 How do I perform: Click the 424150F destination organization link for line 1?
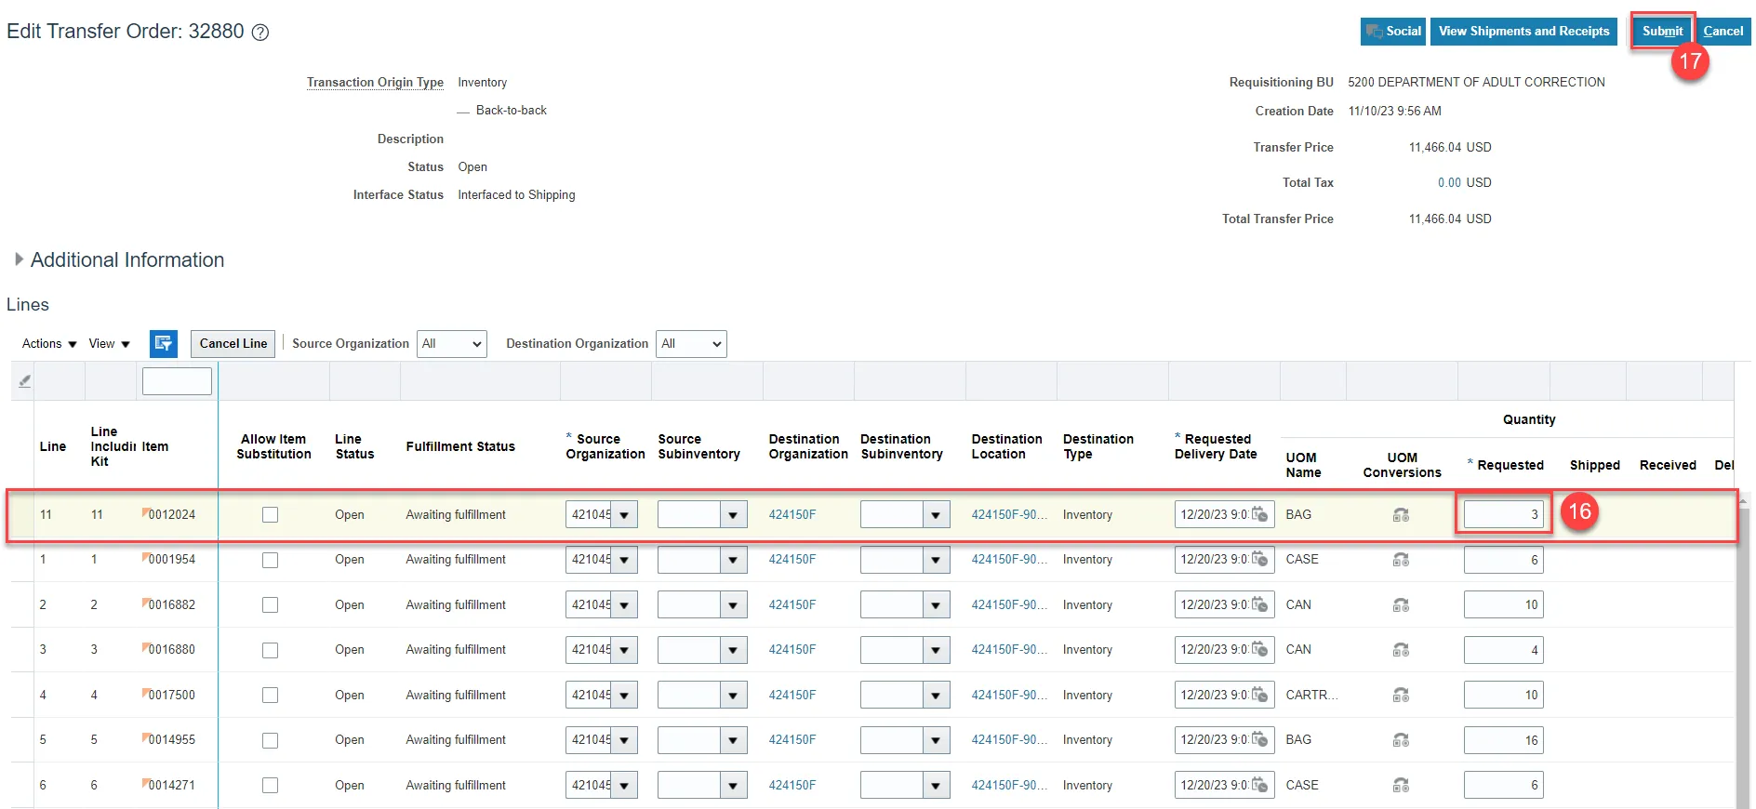pos(792,560)
